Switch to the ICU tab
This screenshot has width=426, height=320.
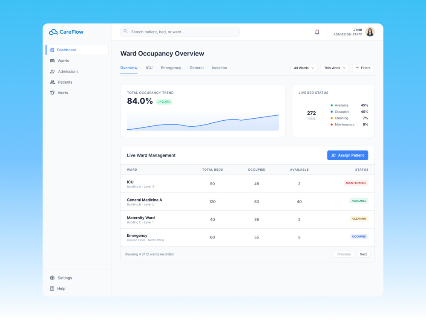coord(149,68)
